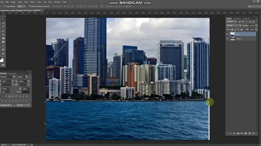Toggle Show Transform Controls checkbox
The width and height of the screenshot is (261, 146).
[29, 6]
